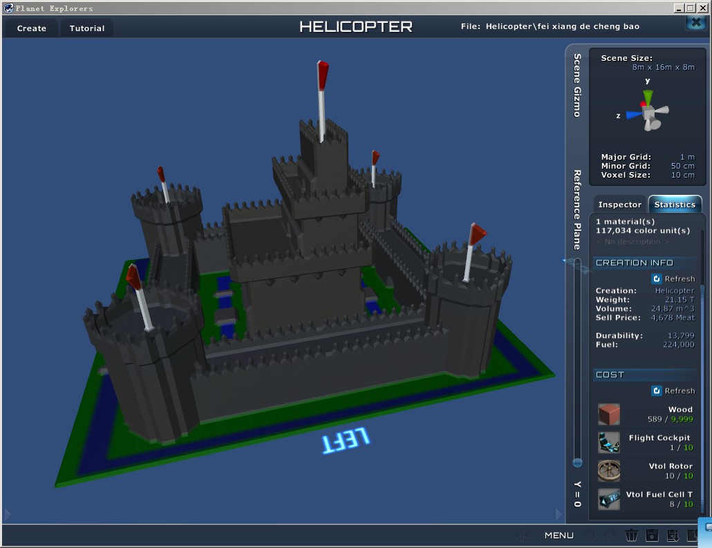
Task: Click the dimmed mirror symmetry icon
Action: (x=522, y=536)
